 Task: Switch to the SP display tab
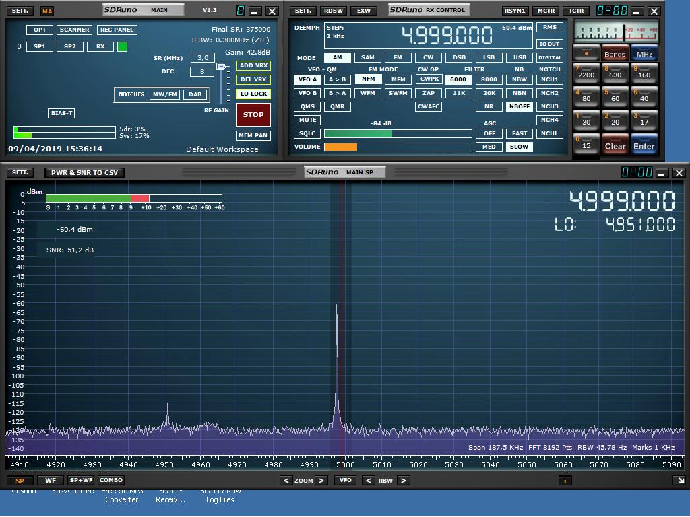point(20,481)
